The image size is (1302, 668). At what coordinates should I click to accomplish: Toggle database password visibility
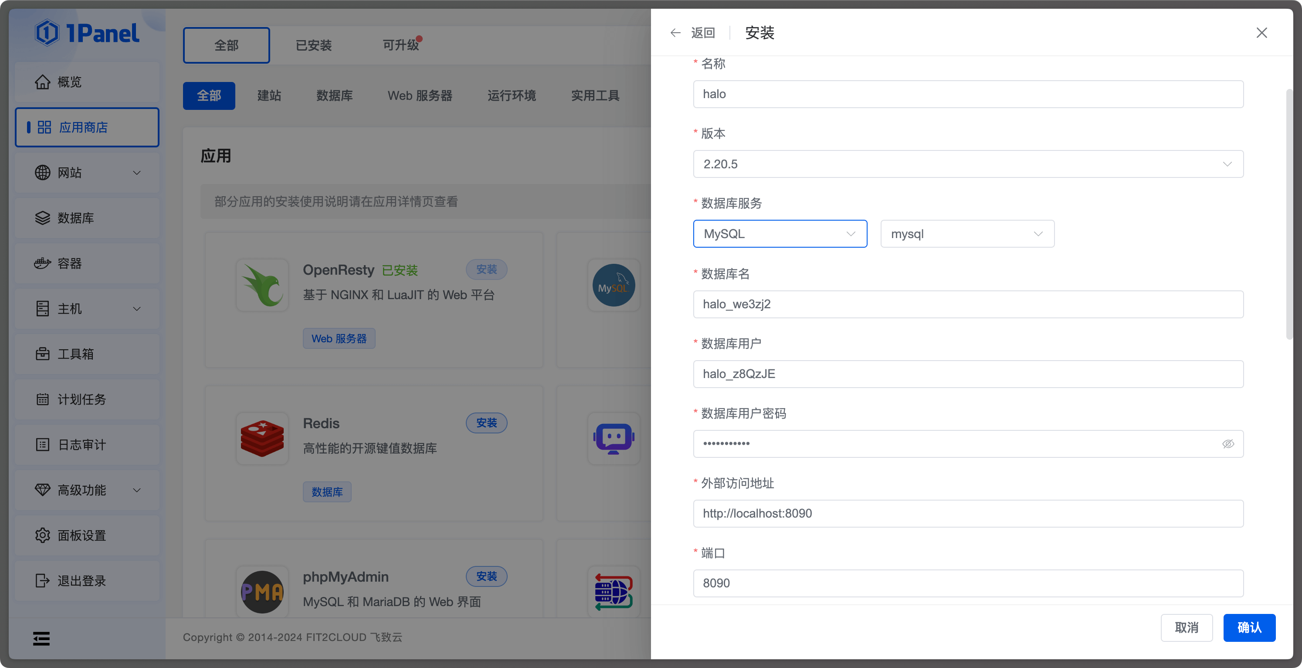(1227, 443)
